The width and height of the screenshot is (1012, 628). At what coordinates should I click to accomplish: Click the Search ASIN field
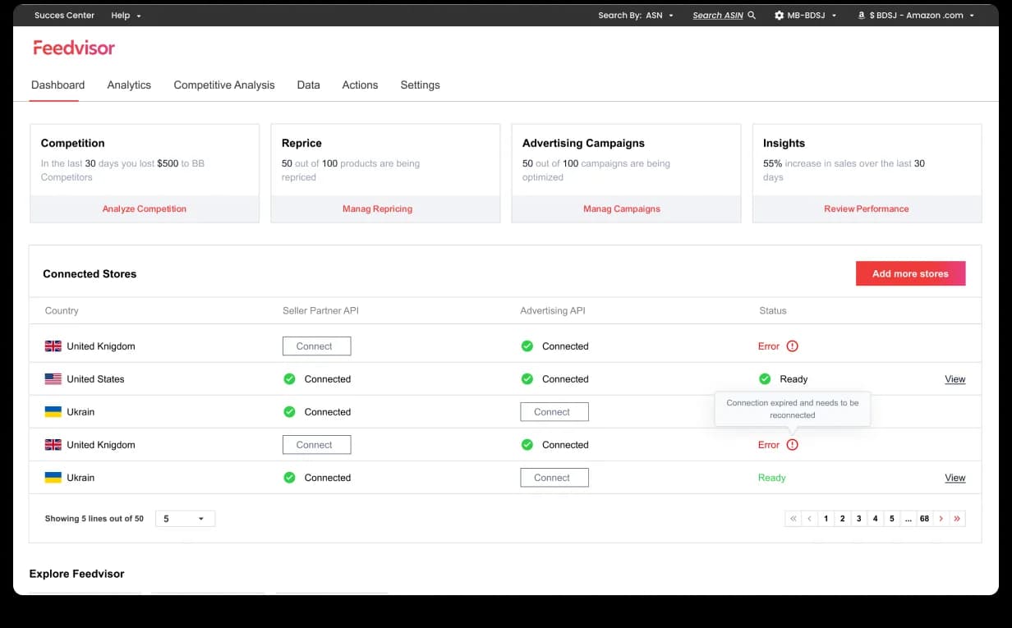click(x=717, y=15)
